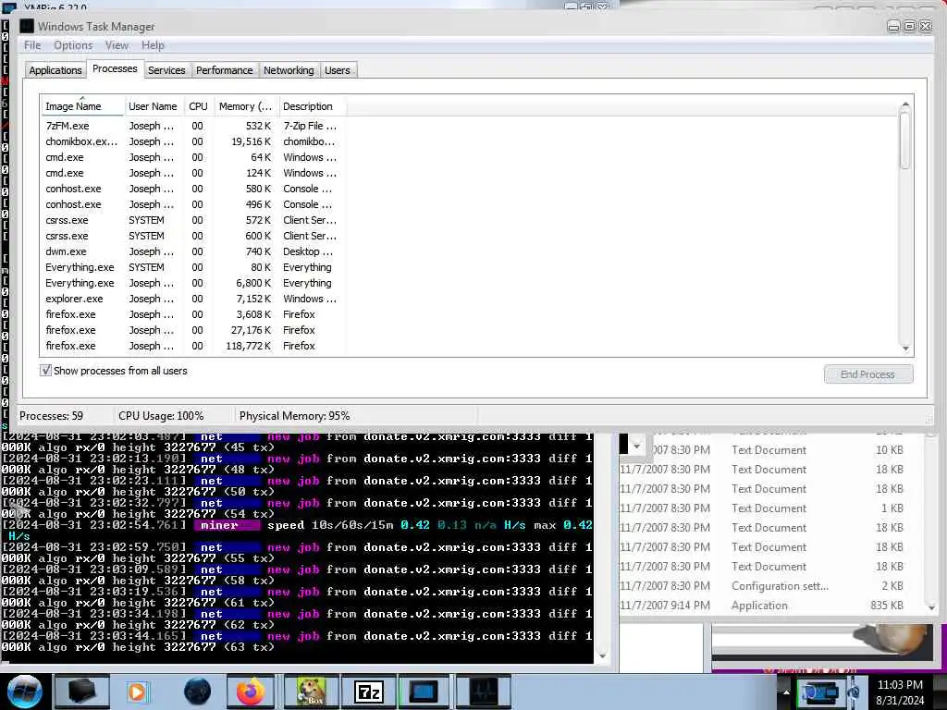947x710 pixels.
Task: Show hidden system tray icons arrow
Action: 786,692
